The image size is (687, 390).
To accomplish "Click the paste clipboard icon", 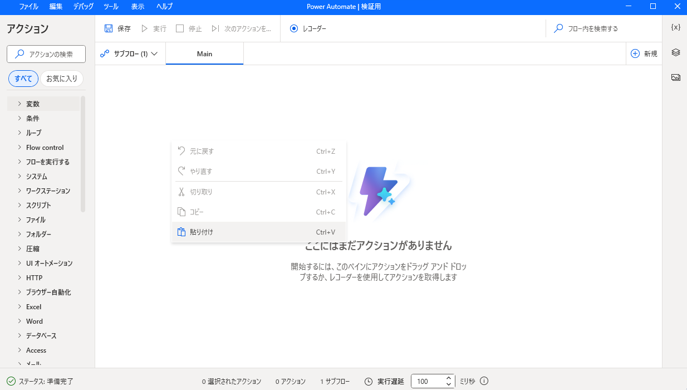I will click(x=181, y=232).
